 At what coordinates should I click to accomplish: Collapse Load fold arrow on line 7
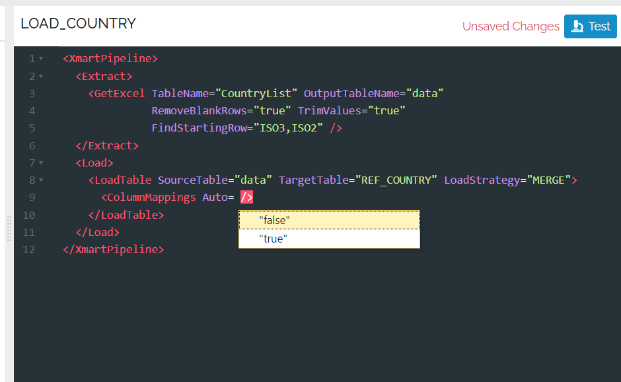click(41, 163)
